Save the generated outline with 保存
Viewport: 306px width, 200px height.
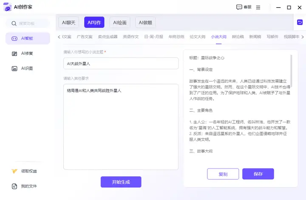click(x=258, y=174)
